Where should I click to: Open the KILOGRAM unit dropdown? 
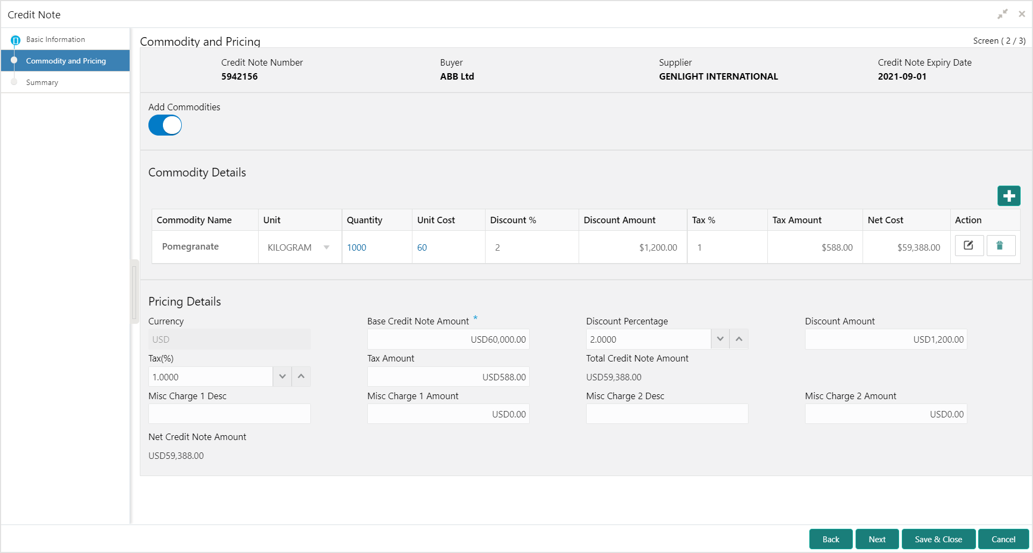tap(326, 247)
